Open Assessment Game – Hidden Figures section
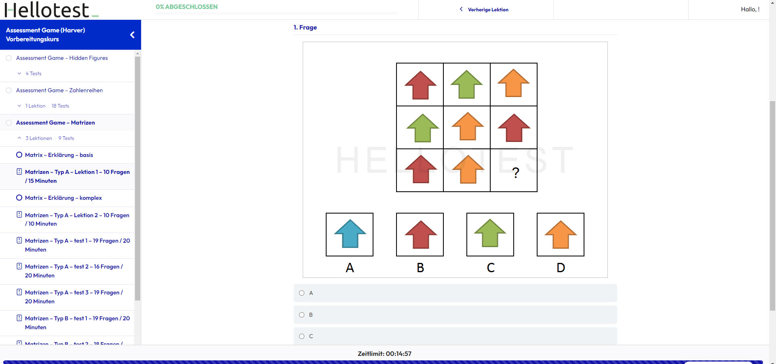The image size is (776, 364). [x=62, y=58]
